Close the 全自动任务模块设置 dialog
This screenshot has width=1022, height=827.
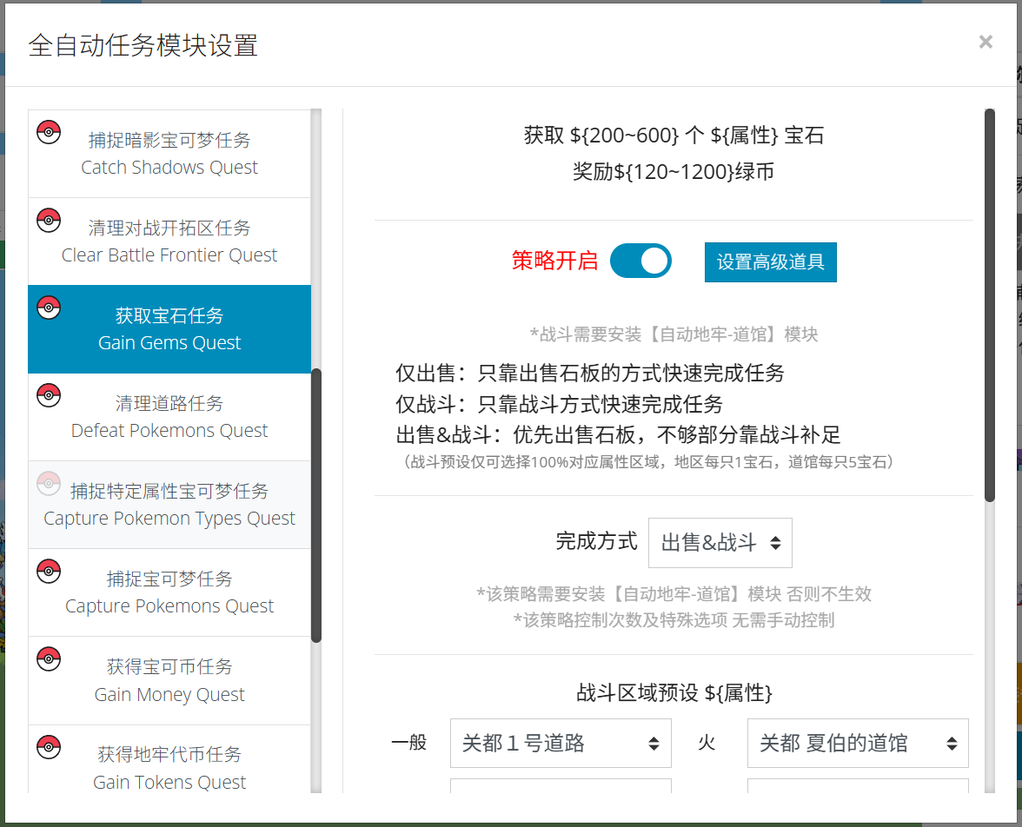point(985,42)
